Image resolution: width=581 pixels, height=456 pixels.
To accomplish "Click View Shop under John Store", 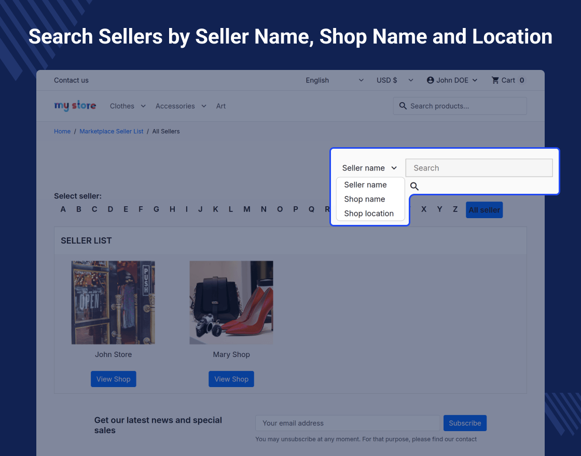I will point(114,379).
